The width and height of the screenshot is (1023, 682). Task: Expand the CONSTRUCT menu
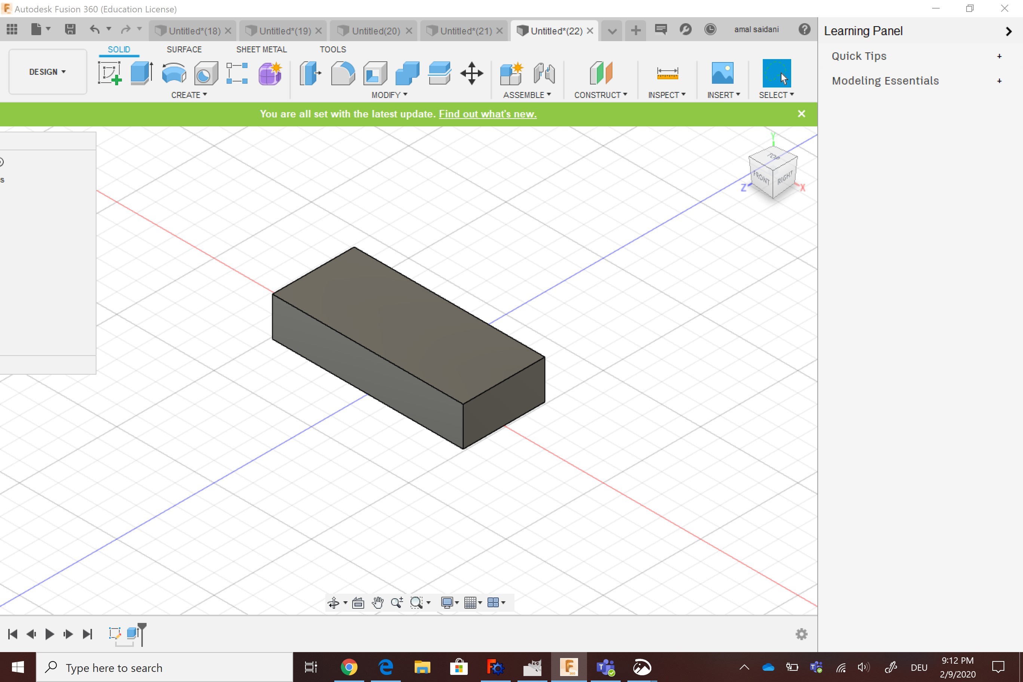600,95
